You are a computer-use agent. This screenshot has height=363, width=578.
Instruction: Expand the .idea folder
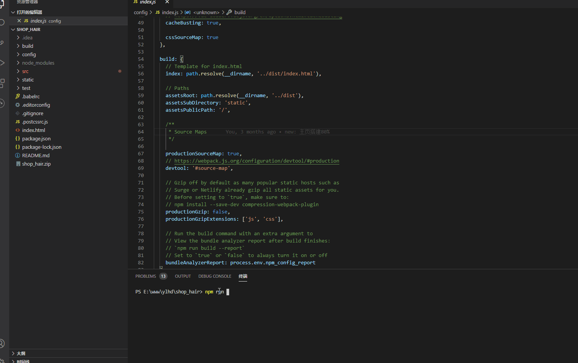pos(18,37)
